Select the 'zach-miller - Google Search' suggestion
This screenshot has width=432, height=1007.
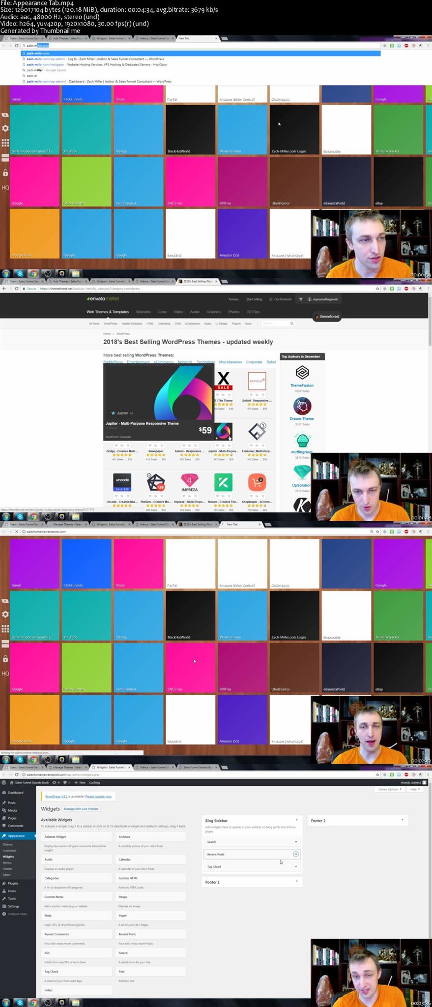click(x=201, y=70)
